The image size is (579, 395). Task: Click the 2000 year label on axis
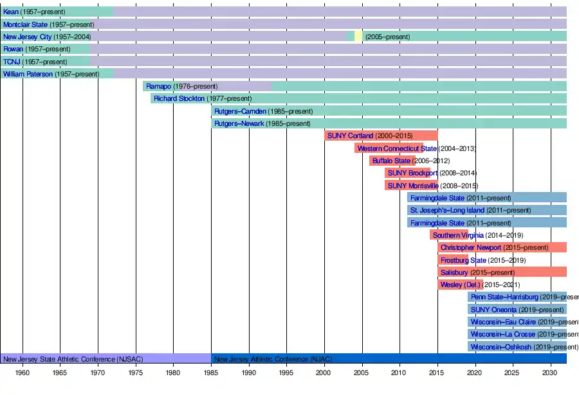coord(324,373)
